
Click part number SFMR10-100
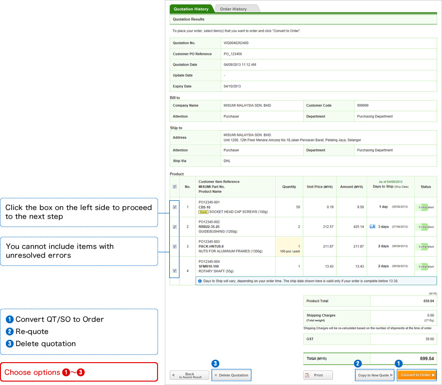click(209, 266)
